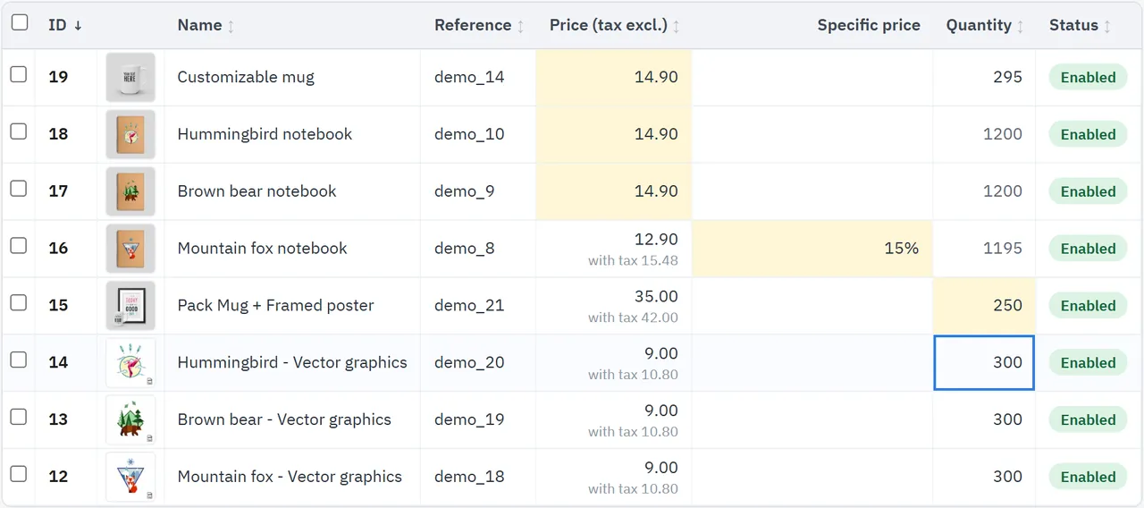Toggle Enabled badge of Brown bear - Vector graphics
The width and height of the screenshot is (1144, 508).
(x=1088, y=419)
